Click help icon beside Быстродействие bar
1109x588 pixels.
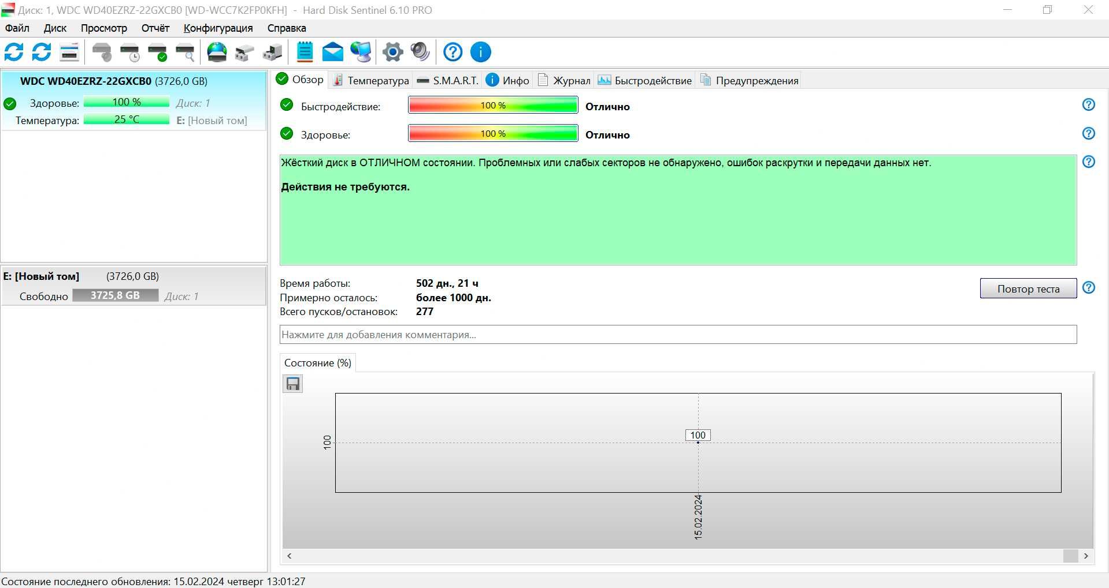[1089, 104]
